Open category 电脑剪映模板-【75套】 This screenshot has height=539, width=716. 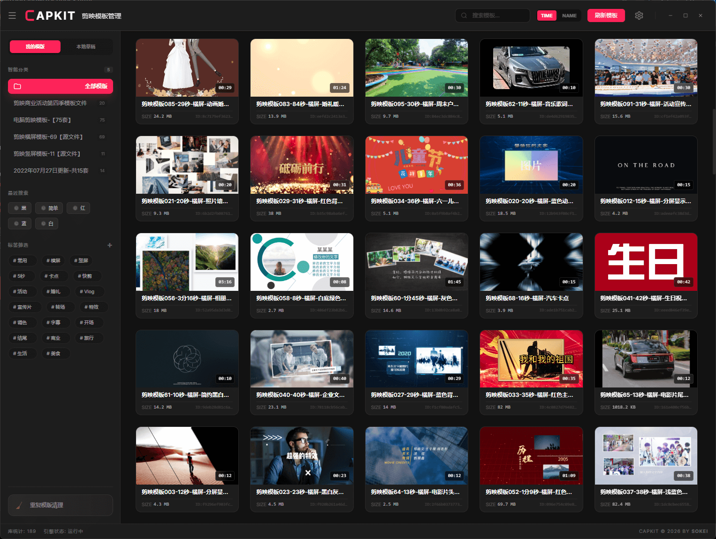[42, 120]
